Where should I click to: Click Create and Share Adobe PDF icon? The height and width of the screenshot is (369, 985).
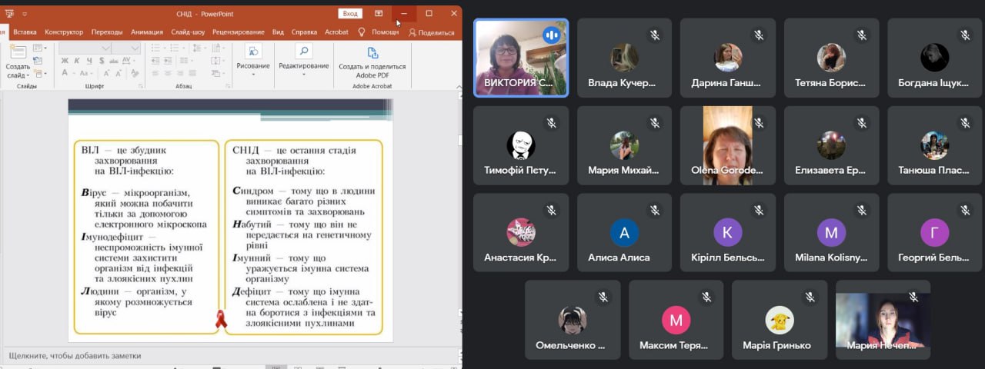click(x=372, y=54)
